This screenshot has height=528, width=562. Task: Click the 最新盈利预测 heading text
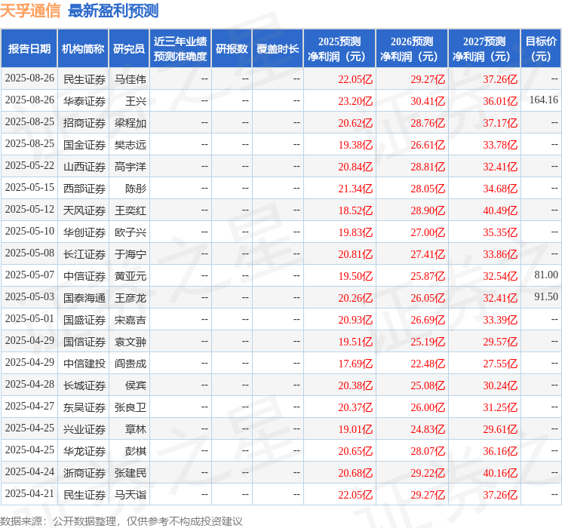(113, 11)
